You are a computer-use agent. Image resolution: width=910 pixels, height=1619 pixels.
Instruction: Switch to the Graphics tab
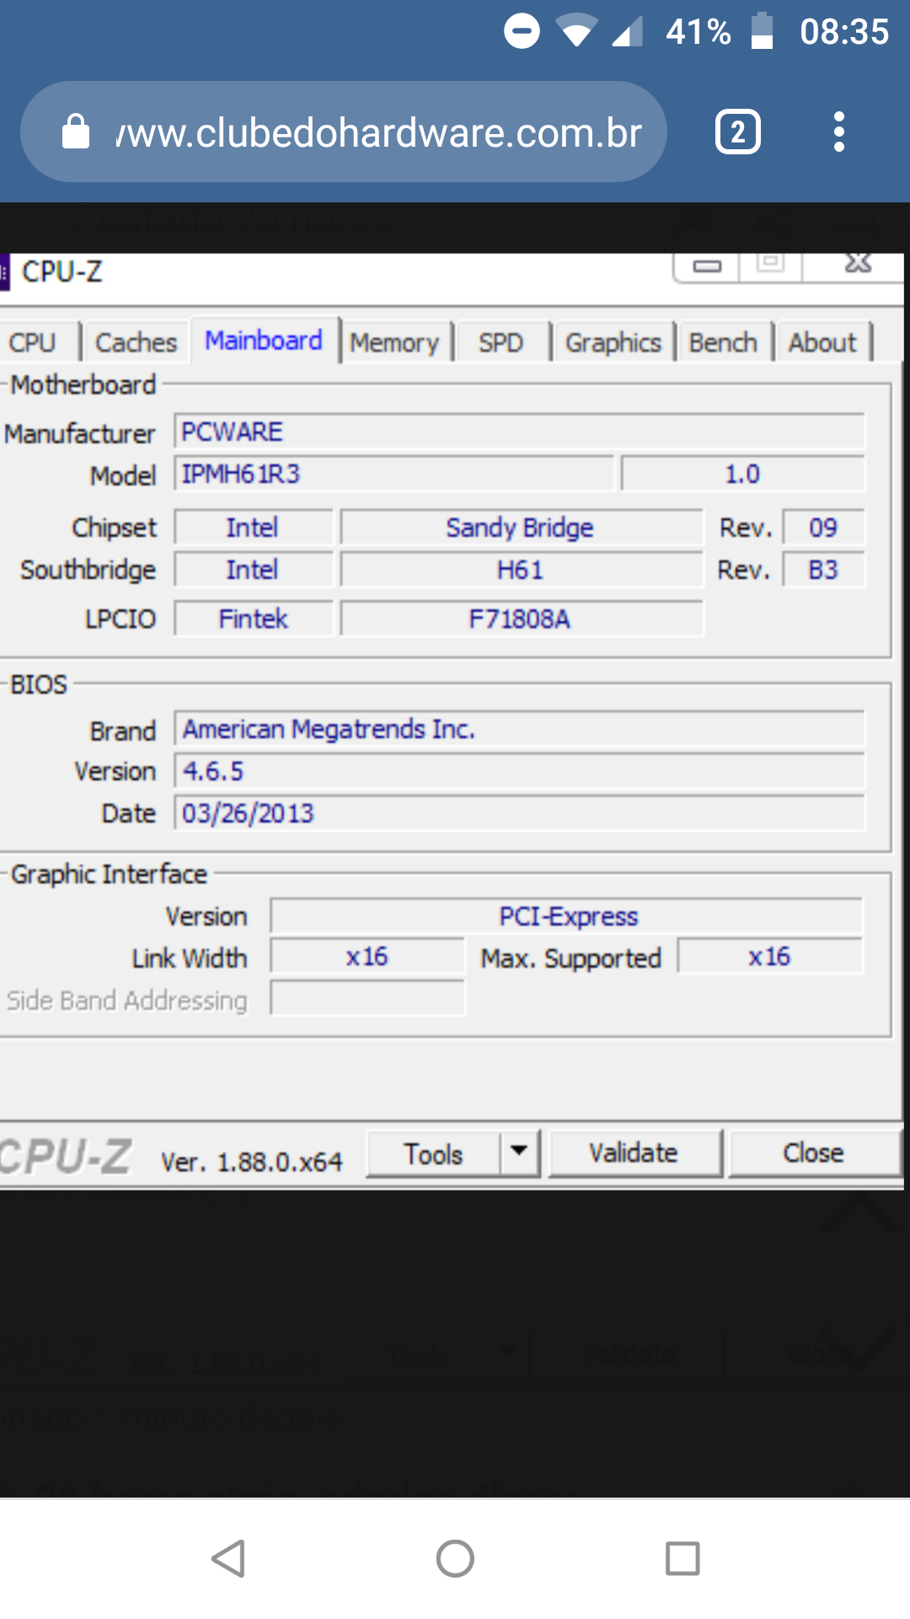(613, 342)
